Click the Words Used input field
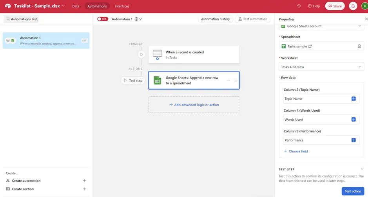Screen dimensions: 368x197 point(321,120)
